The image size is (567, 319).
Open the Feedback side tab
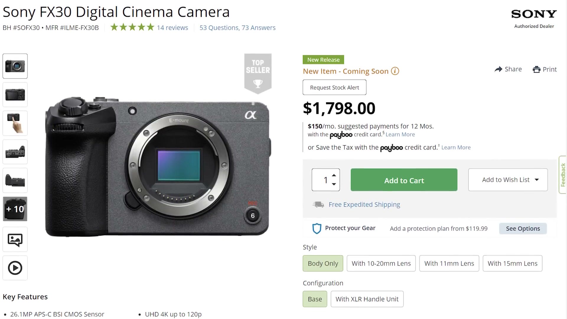[563, 175]
